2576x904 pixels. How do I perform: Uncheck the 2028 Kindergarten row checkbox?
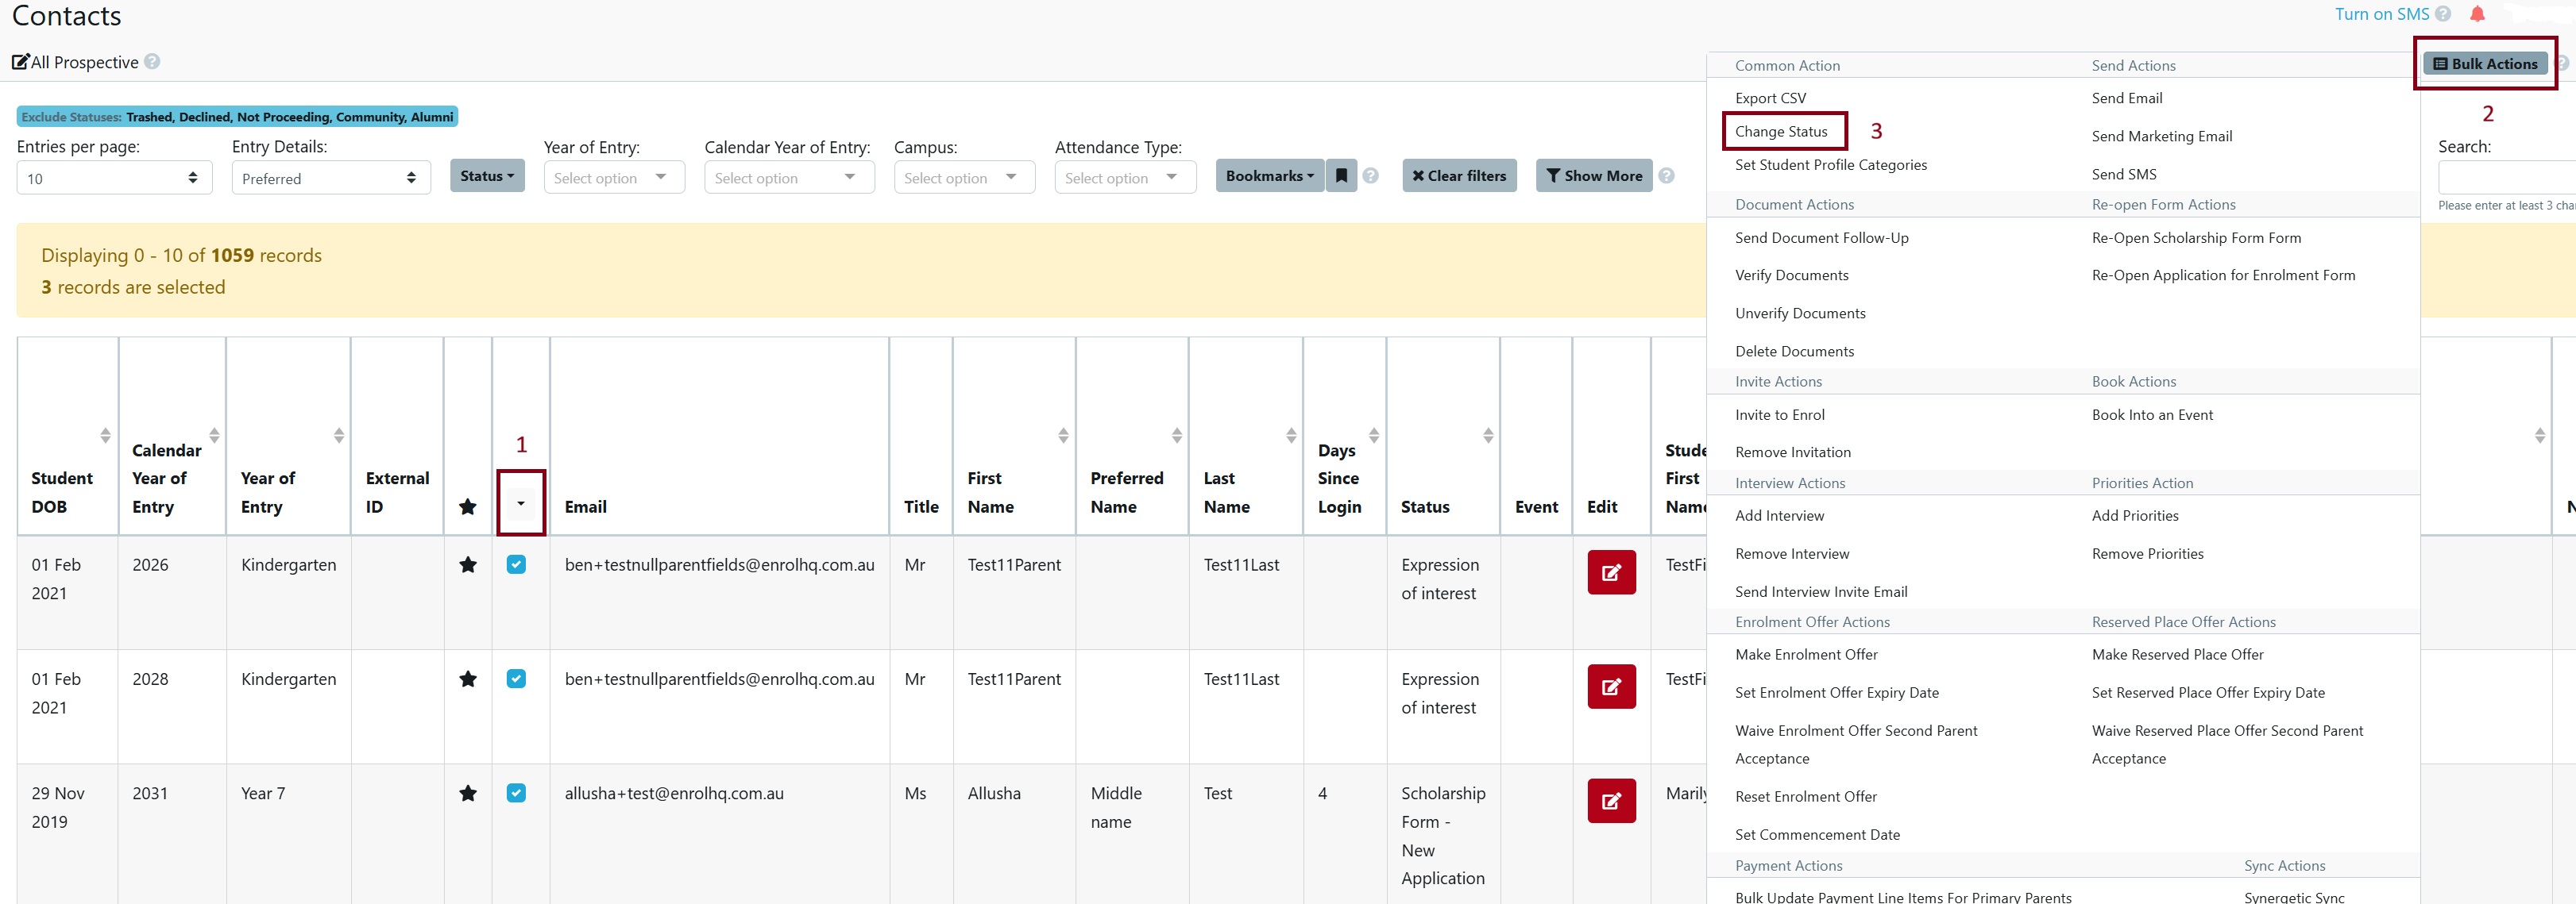click(x=516, y=679)
